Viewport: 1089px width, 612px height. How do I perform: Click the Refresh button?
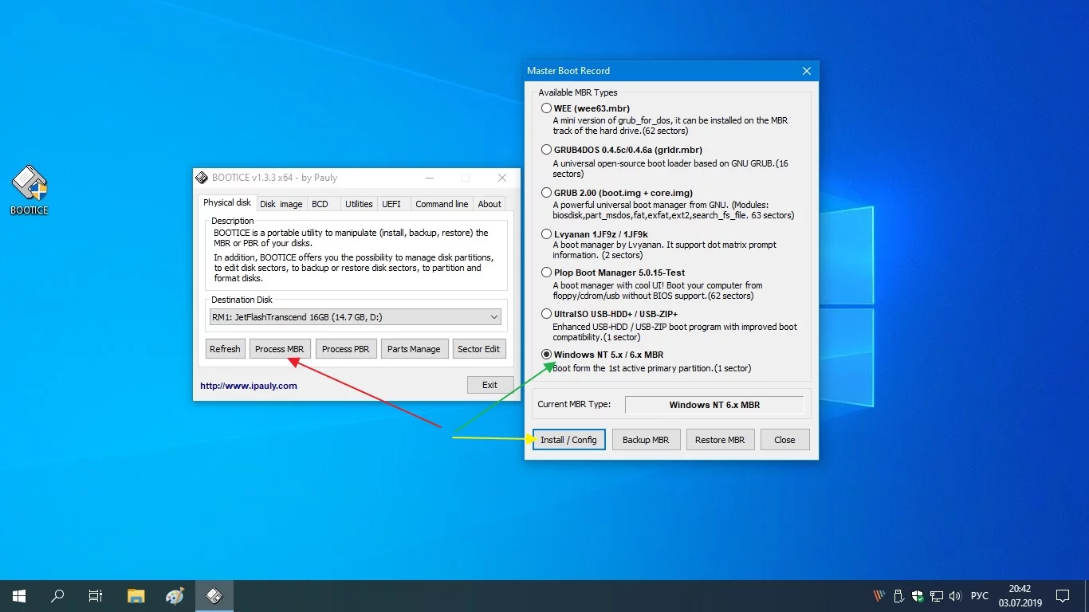(x=225, y=349)
